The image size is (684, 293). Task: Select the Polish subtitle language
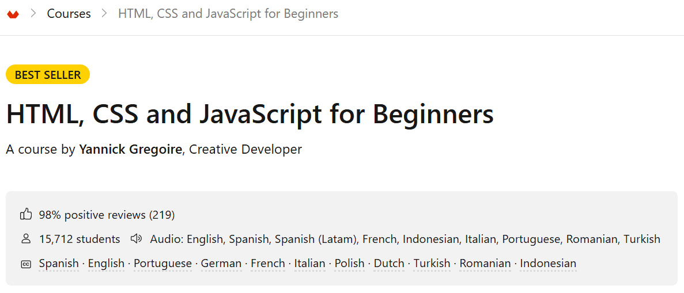pyautogui.click(x=349, y=263)
